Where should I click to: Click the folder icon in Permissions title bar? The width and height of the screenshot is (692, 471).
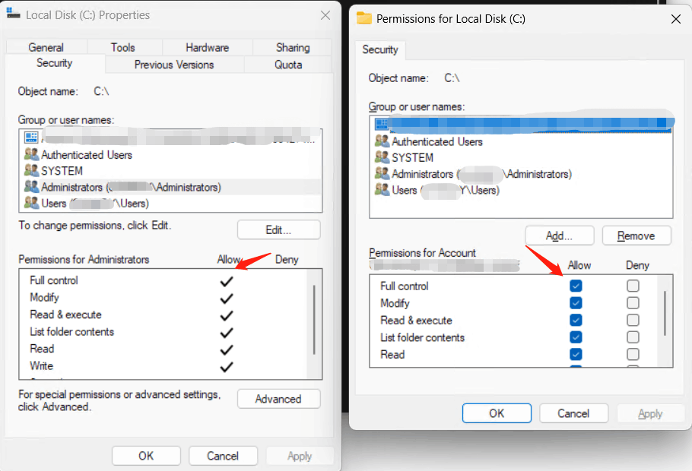364,18
